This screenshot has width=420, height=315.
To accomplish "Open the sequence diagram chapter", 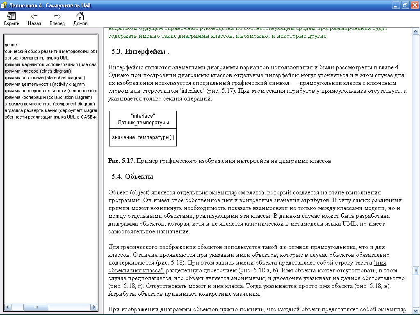I will point(51,91).
